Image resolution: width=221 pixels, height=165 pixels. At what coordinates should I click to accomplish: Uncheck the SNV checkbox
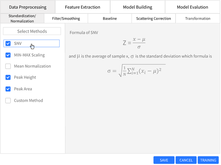(x=8, y=44)
